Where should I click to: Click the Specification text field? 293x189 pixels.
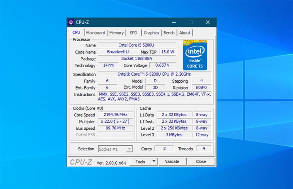[x=154, y=74]
